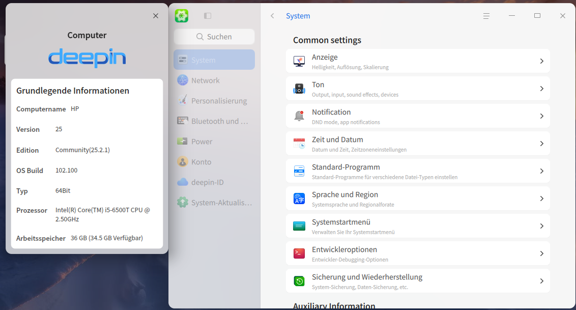Viewport: 576px width, 310px height.
Task: Click the deepin-ID cloud icon
Action: tap(183, 182)
